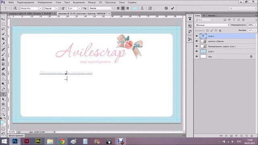258x145 pixels.
Task: Open the font style dropdown Regular
Action: click(x=57, y=8)
